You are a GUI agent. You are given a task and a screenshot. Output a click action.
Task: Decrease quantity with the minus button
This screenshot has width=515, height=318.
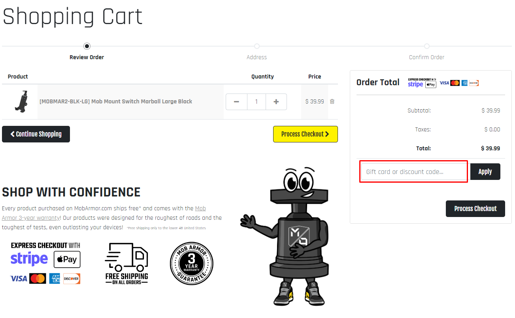[236, 102]
